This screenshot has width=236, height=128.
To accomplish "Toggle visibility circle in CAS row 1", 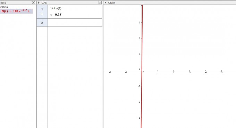I will click(42, 14).
